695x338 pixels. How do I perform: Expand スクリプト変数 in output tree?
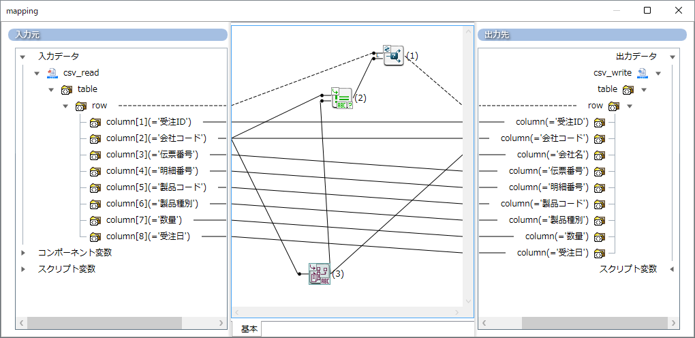[x=672, y=269]
